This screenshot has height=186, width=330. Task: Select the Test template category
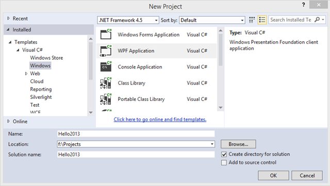click(x=35, y=105)
